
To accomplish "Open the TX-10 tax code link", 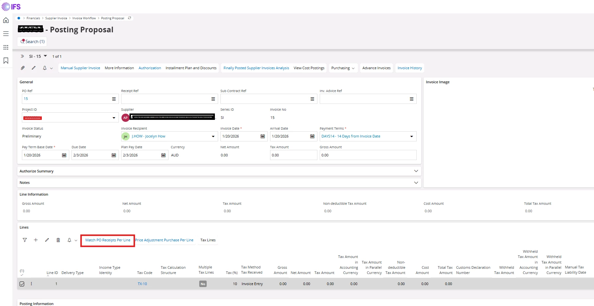I will pyautogui.click(x=142, y=284).
